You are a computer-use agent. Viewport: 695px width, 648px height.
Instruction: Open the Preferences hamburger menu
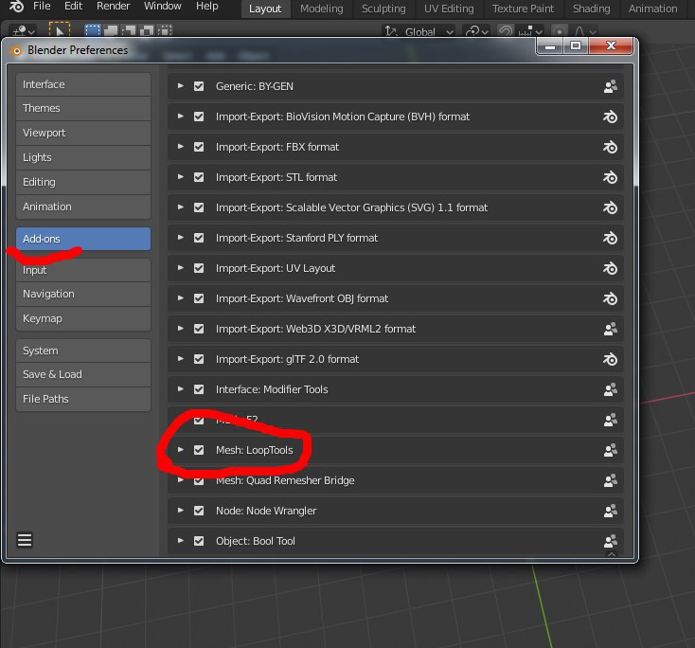pyautogui.click(x=25, y=540)
